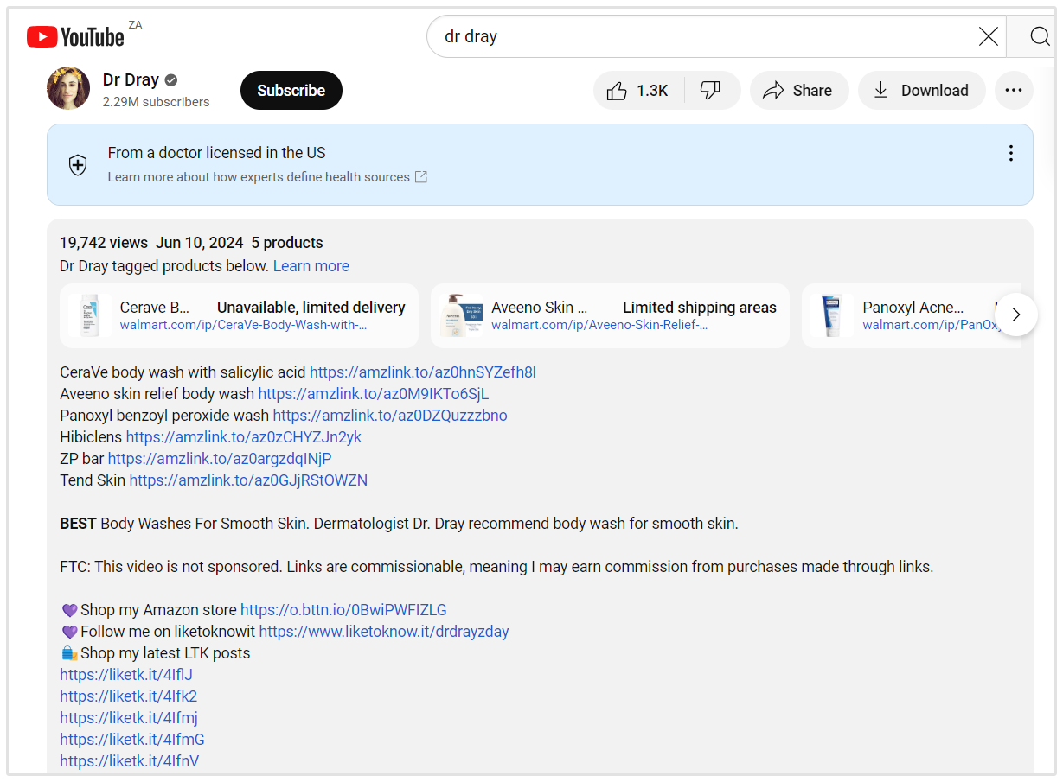The width and height of the screenshot is (1063, 782).
Task: Open 'Learn more' link about tagged products
Action: coord(311,266)
